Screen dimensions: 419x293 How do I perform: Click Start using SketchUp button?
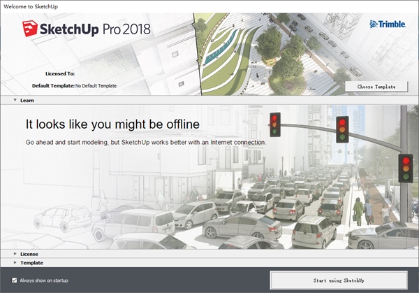click(339, 280)
